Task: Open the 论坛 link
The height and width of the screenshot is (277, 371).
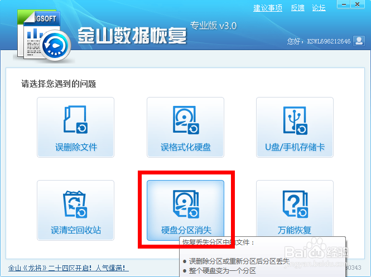Action: (x=319, y=8)
